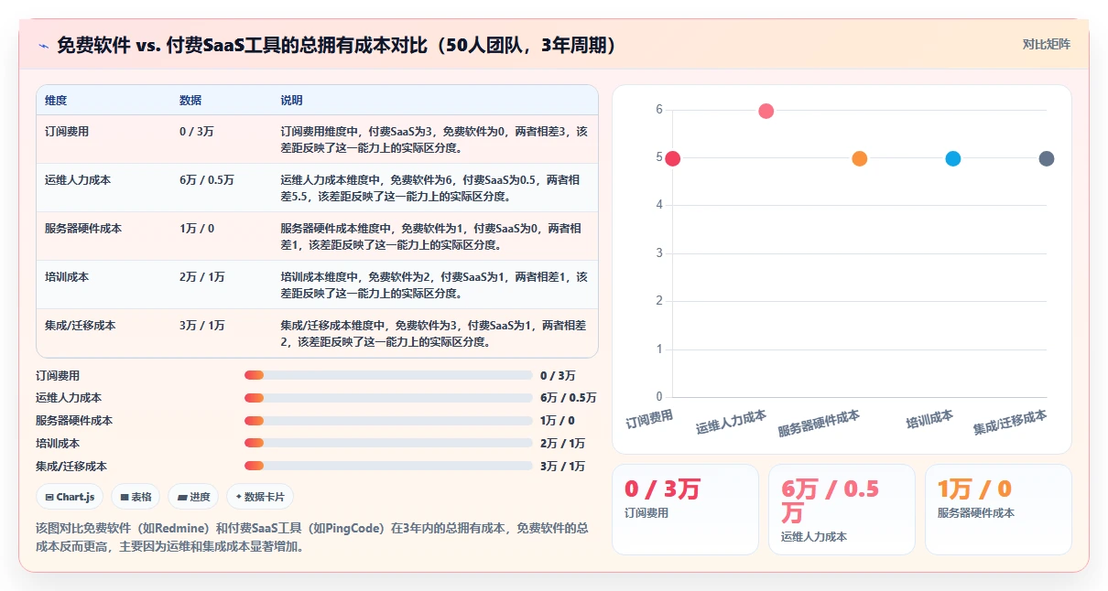Click the table value 0 / 3万
Viewport: 1108px width, 591px height.
[x=197, y=132]
